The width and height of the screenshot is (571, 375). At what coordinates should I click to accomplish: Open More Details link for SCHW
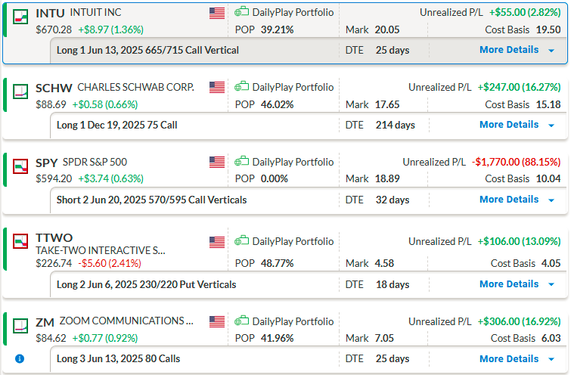[509, 125]
